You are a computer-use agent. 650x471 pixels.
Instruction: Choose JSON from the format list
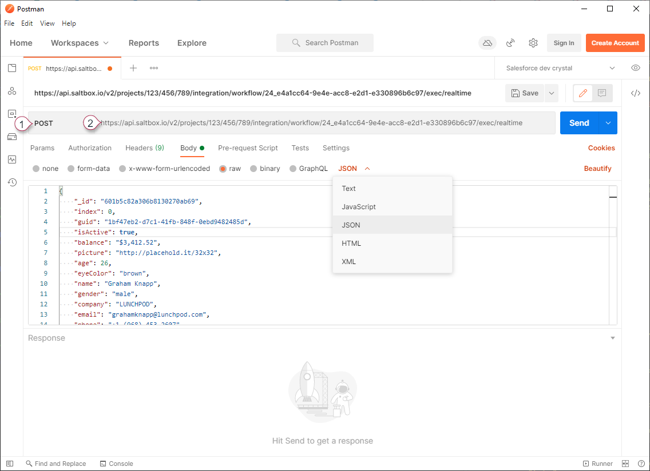coord(392,225)
